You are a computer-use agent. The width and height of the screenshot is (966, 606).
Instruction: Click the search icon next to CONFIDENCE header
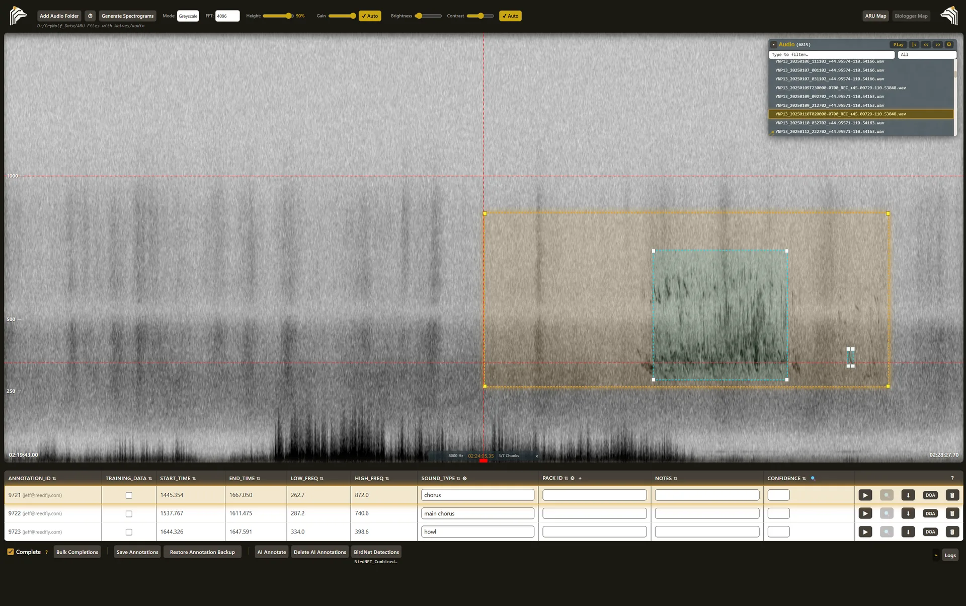coord(813,478)
